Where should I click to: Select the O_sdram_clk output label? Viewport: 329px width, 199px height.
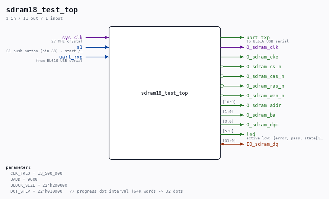coord(262,47)
